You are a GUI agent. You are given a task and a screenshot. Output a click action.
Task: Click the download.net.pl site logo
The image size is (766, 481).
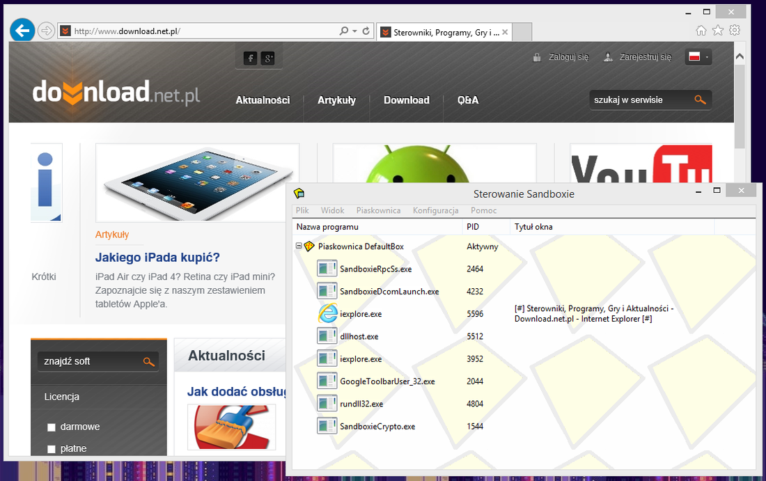pyautogui.click(x=116, y=93)
